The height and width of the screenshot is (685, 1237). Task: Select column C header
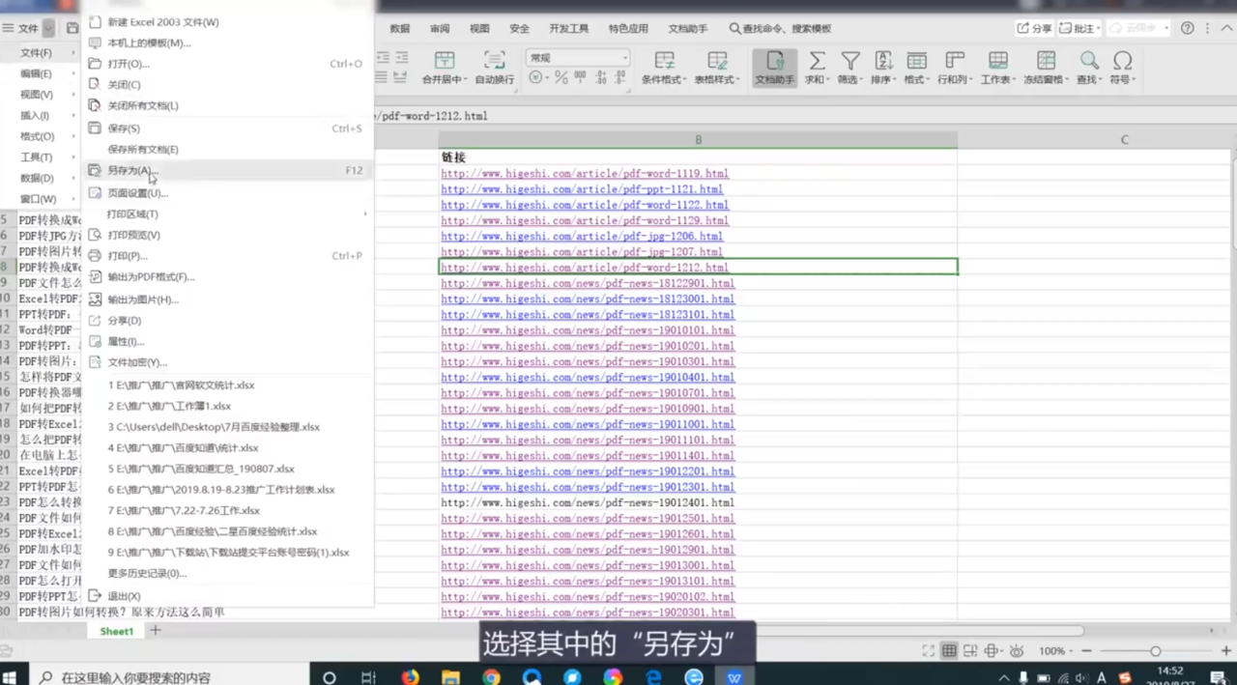pyautogui.click(x=1124, y=140)
